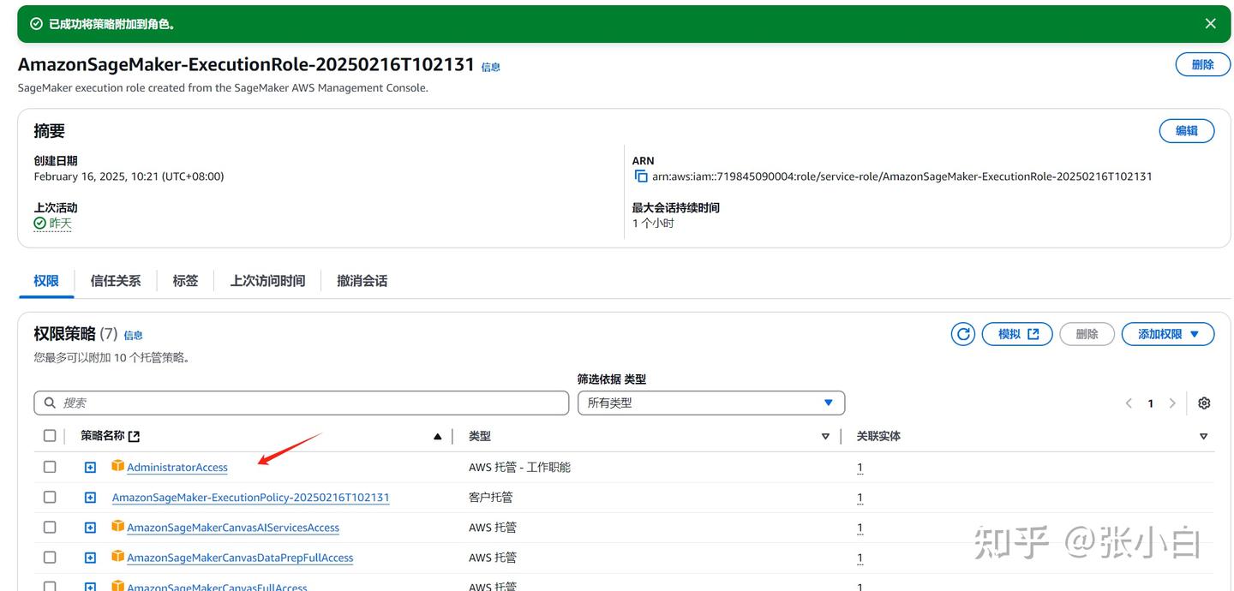The image size is (1234, 591).
Task: Expand the AdministratorAccess policy row
Action: [90, 468]
